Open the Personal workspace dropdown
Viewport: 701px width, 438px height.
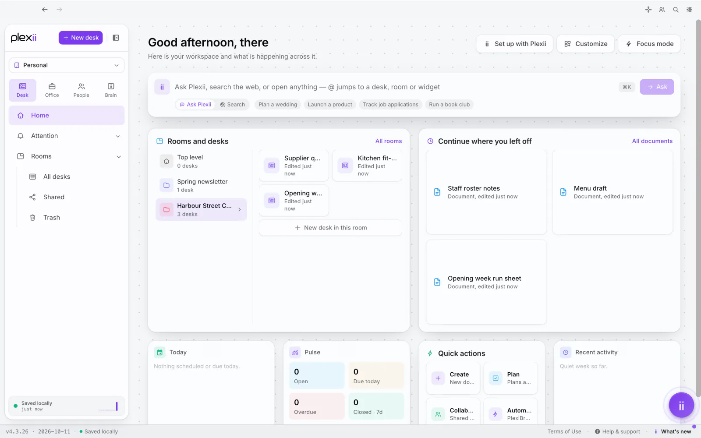[67, 65]
